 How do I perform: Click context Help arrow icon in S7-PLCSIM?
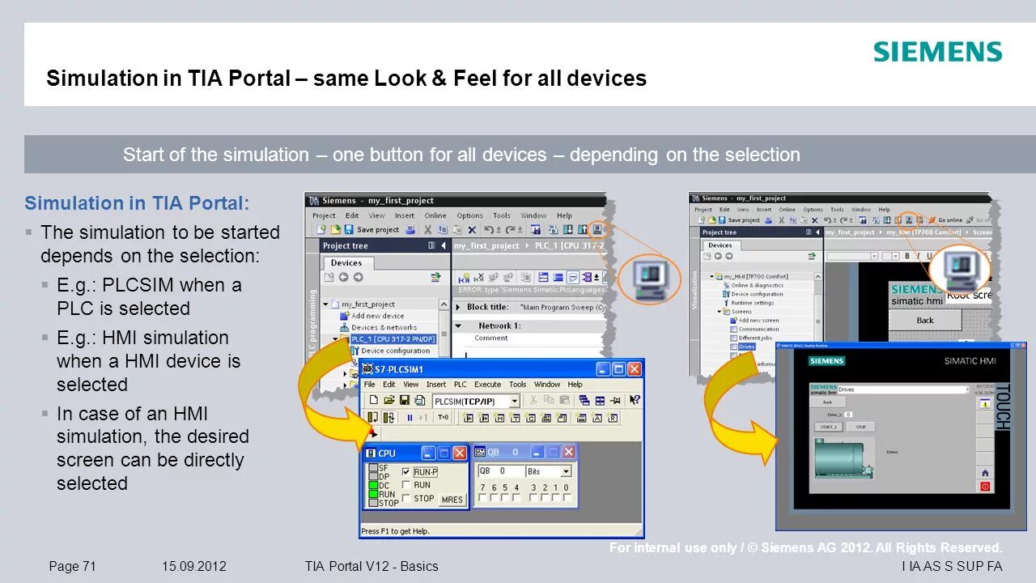[x=635, y=399]
